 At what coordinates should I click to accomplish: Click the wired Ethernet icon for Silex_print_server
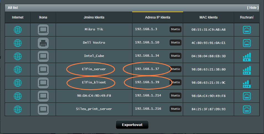(247, 109)
